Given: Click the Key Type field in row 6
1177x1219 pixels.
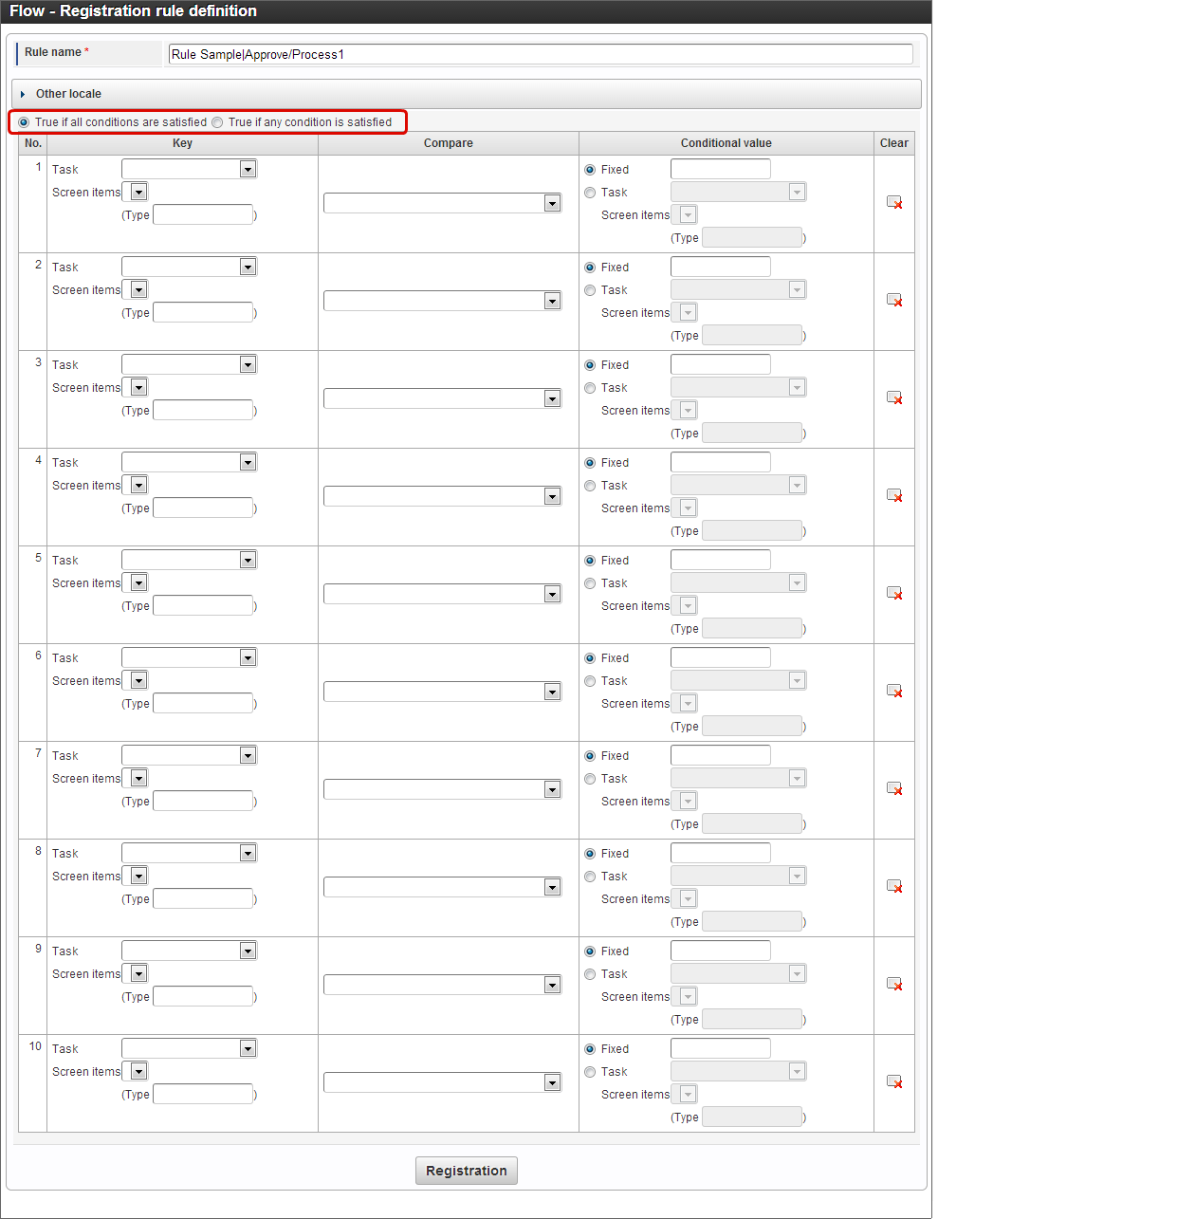Looking at the screenshot, I should click(203, 703).
